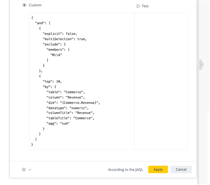Viewport: 210px width, 185px height.
Task: Click inside the empty test results pane
Action: click(x=161, y=81)
